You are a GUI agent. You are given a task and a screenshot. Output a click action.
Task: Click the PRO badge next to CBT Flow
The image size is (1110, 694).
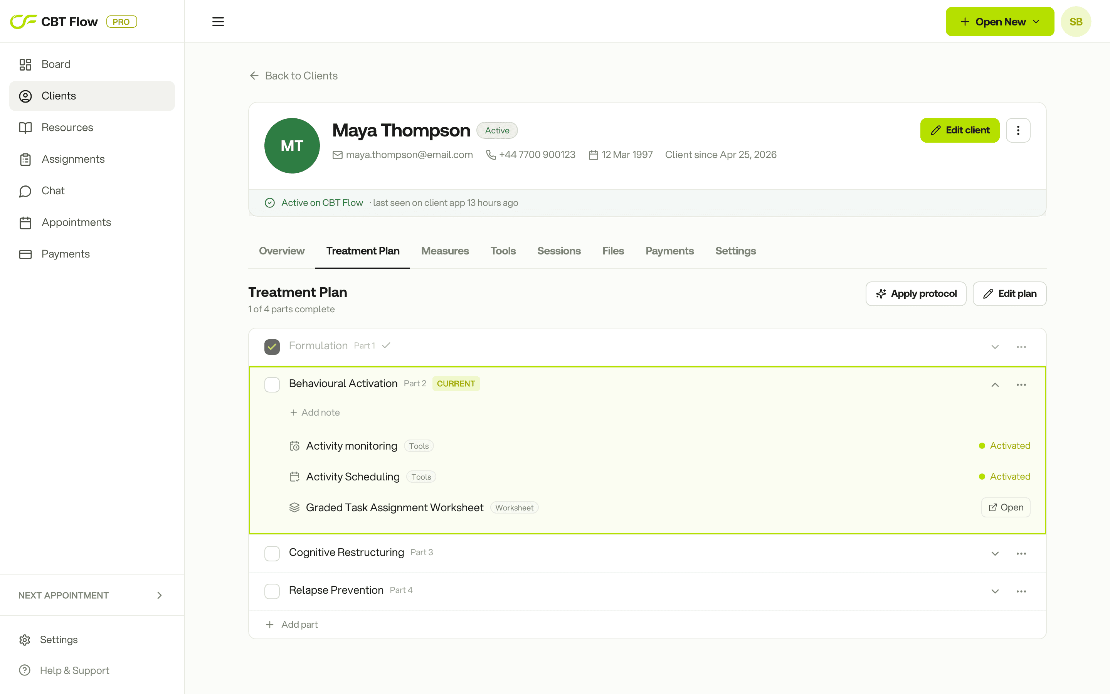pos(121,22)
